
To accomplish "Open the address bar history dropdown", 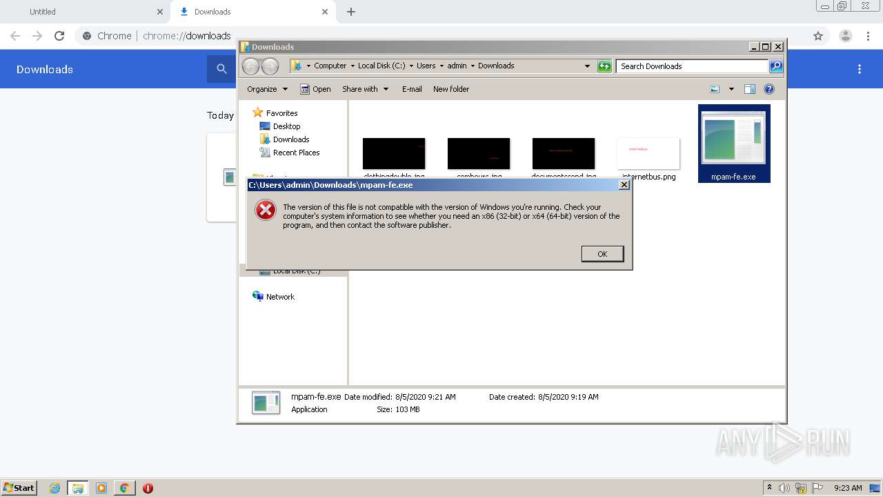I will coord(587,66).
